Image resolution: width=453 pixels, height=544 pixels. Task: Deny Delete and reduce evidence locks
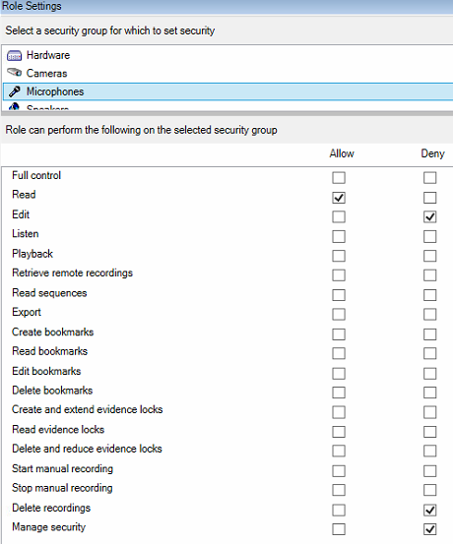(x=429, y=451)
